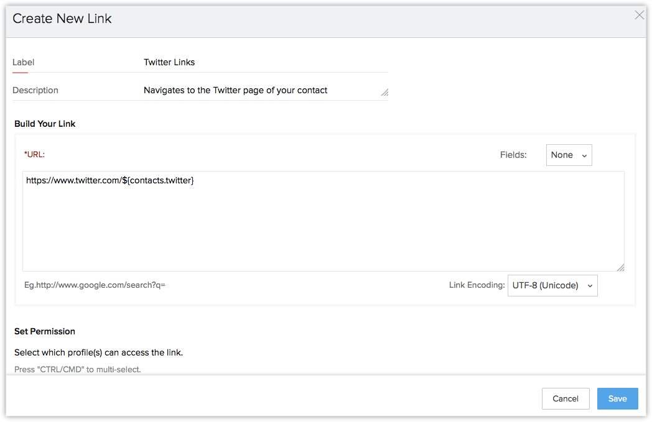
Task: Click the Description field caption
Action: coord(35,90)
